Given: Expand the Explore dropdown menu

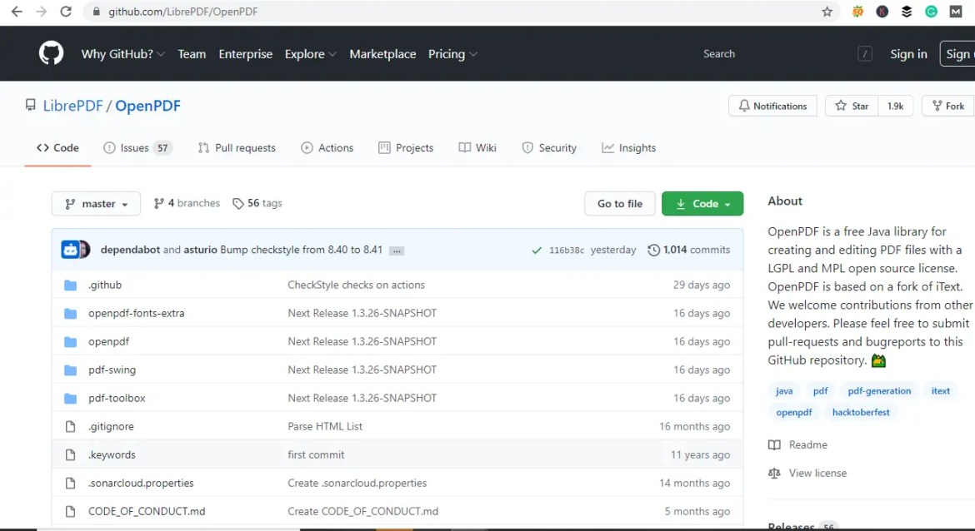Looking at the screenshot, I should 310,54.
